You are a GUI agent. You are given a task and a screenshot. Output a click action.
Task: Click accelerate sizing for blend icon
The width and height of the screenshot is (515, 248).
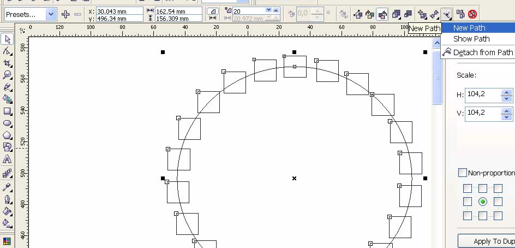[x=408, y=14]
